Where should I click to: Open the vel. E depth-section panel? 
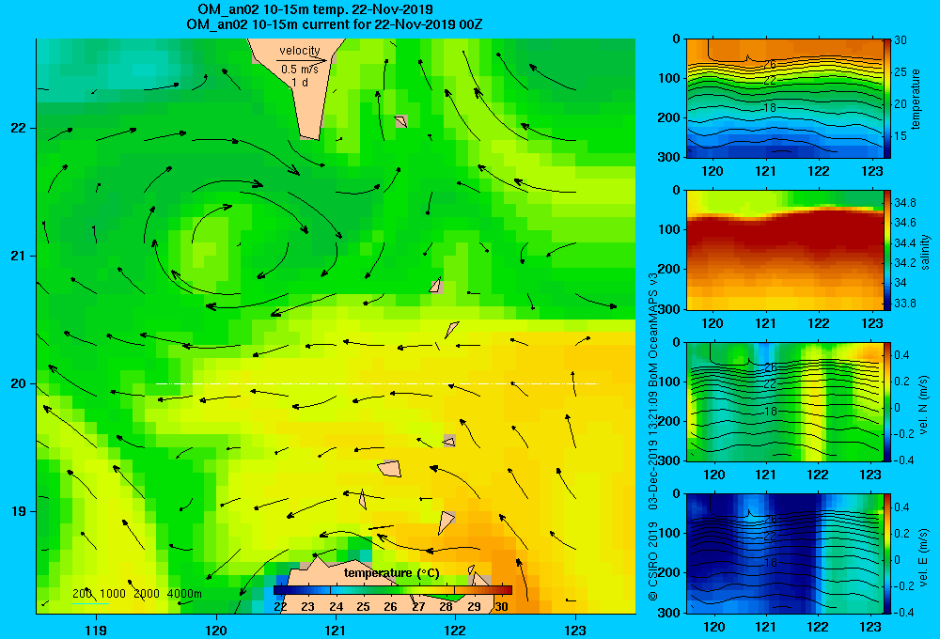(784, 553)
